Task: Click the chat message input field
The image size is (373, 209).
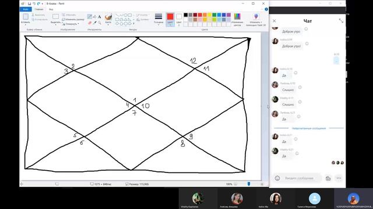Action: tap(299, 178)
